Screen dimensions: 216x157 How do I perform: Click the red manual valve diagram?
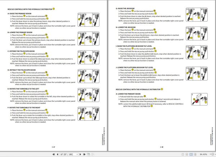point(199,99)
